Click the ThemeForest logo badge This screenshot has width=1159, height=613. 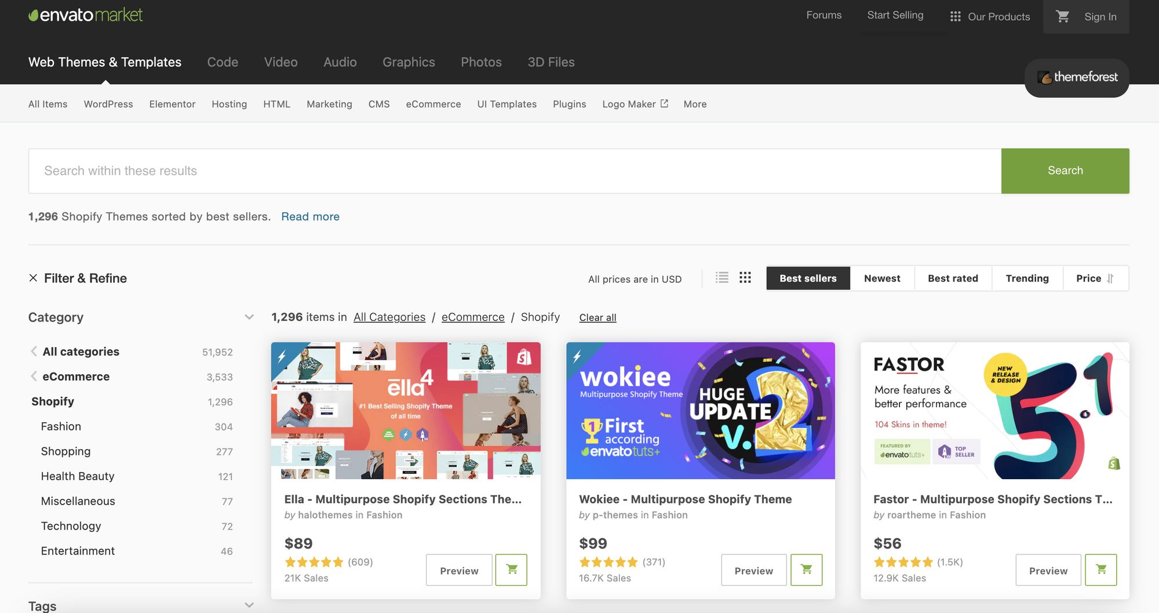(1077, 77)
